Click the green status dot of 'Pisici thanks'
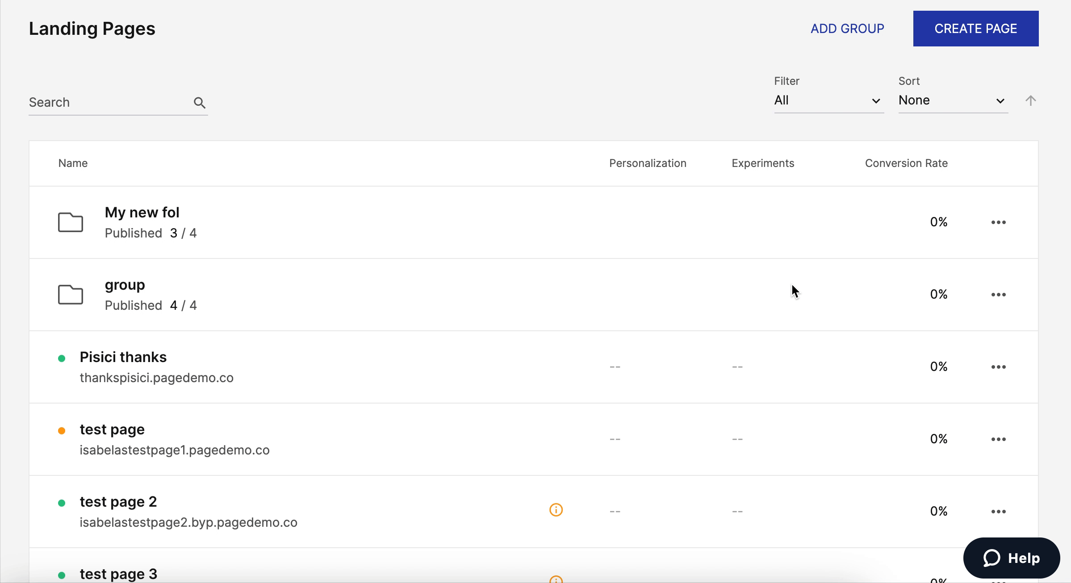Viewport: 1071px width, 583px height. tap(62, 358)
